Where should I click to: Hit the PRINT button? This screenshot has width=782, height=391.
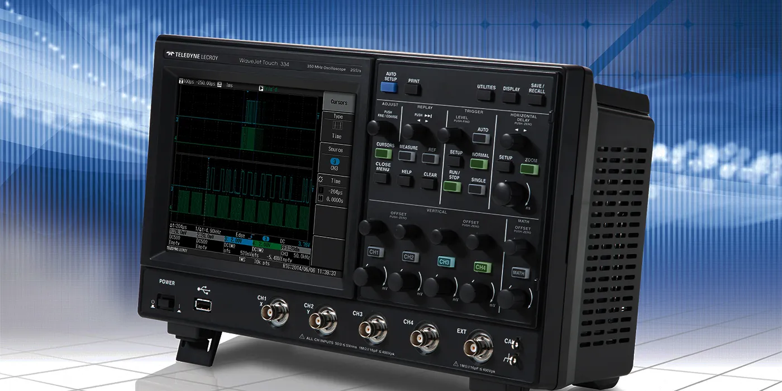(x=413, y=90)
